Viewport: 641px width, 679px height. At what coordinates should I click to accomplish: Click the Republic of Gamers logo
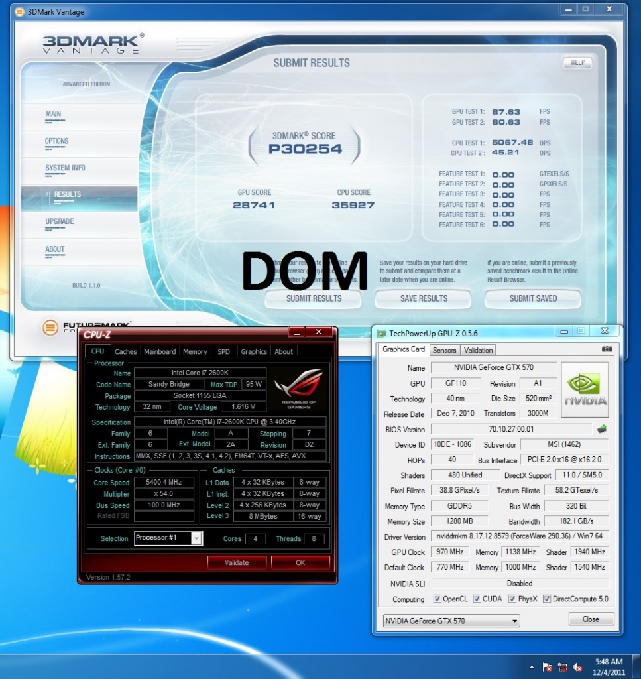coord(298,389)
